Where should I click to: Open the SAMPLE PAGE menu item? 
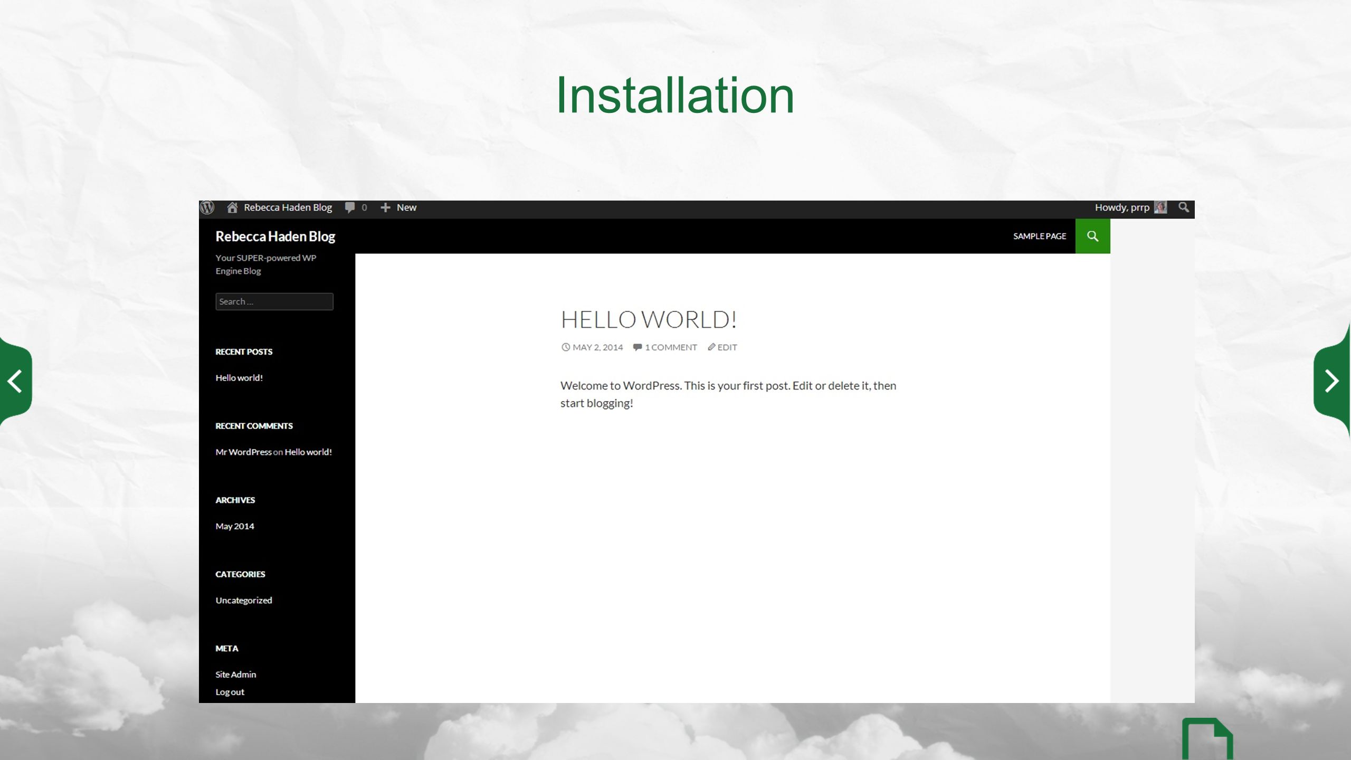coord(1039,236)
